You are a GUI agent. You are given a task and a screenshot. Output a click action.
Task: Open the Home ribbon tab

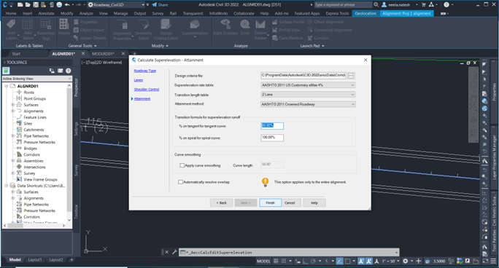point(11,13)
